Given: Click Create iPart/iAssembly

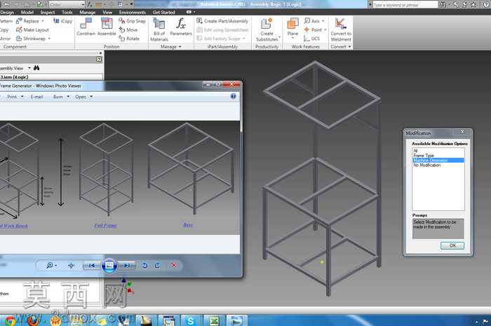Looking at the screenshot, I should [222, 21].
